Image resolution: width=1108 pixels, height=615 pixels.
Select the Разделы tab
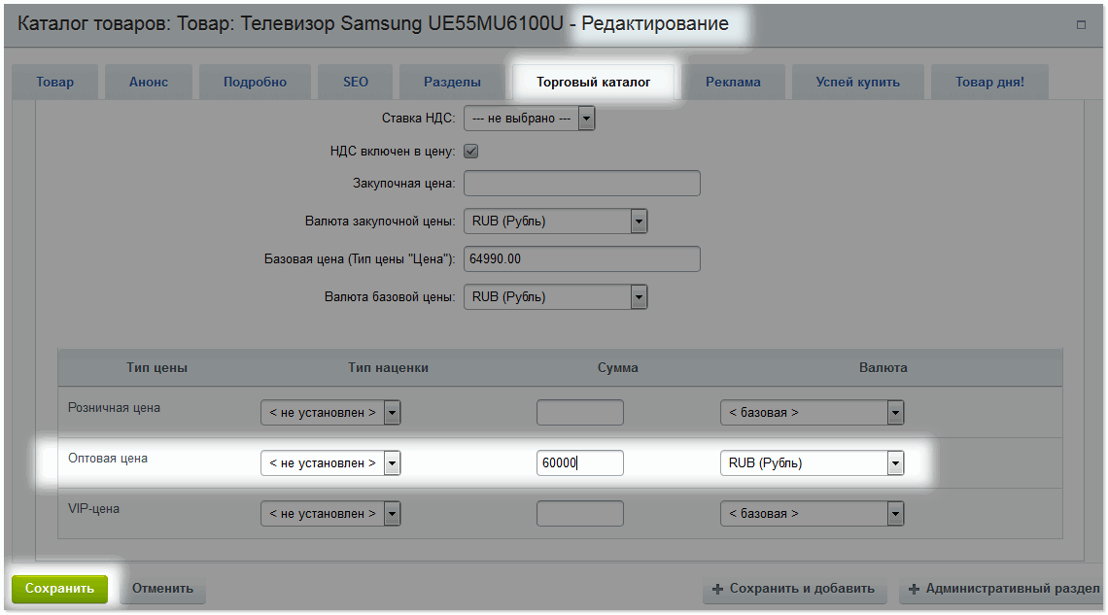452,82
